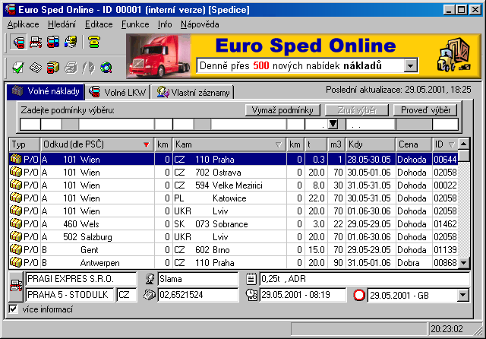Switch to the Volné náklady tab
486x339 pixels.
[x=46, y=91]
